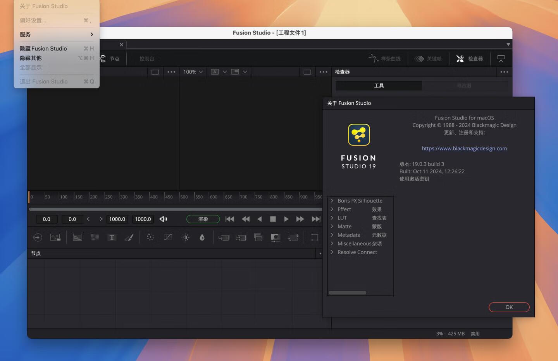558x361 pixels.
Task: Add the Channel Booleans tool
Action: pos(241,237)
